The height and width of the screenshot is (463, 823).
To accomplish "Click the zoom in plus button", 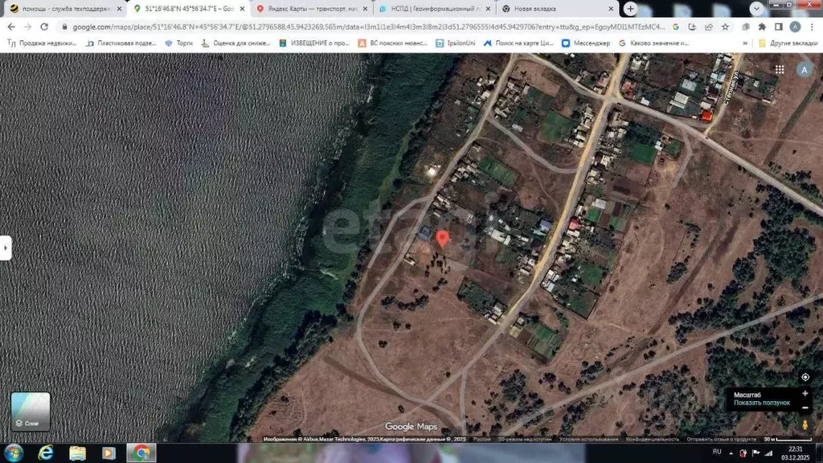I will tap(805, 393).
